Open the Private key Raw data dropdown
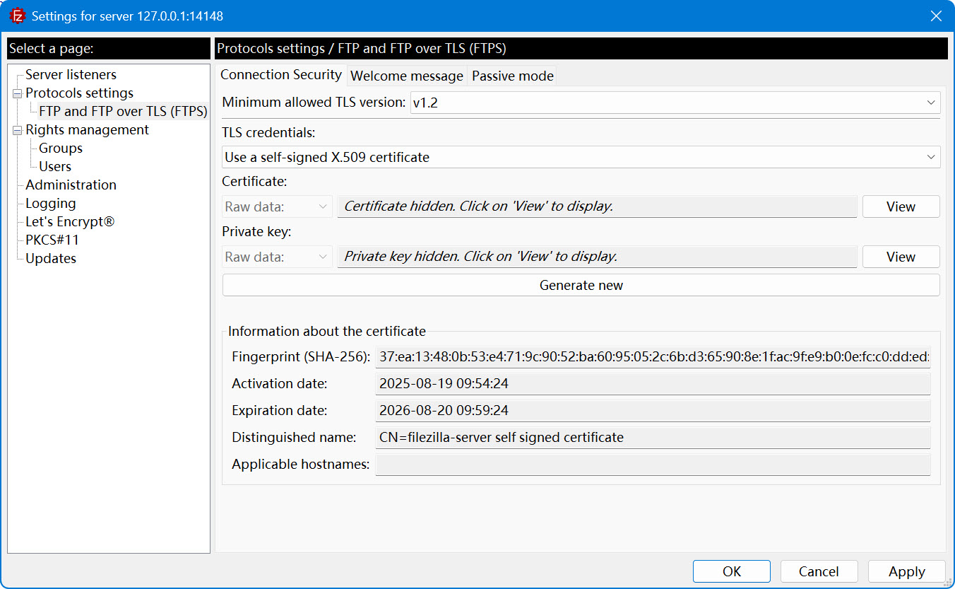Image resolution: width=955 pixels, height=589 pixels. tap(277, 257)
